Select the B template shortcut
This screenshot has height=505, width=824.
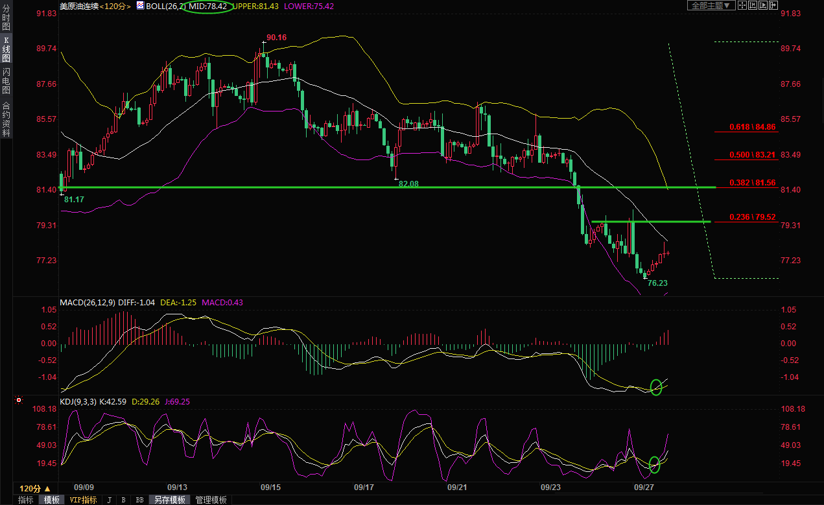124,500
